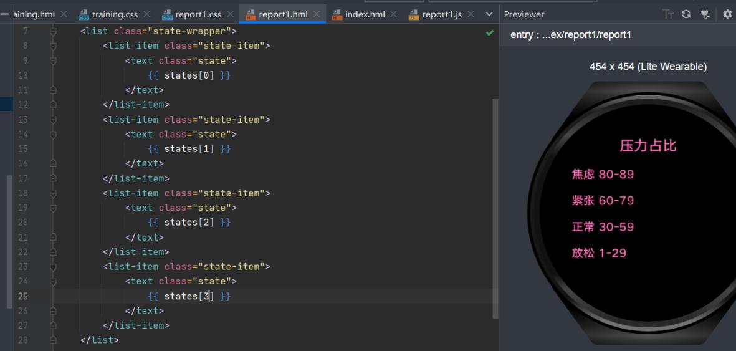The image size is (736, 351).
Task: Switch to the training.css tab
Action: 114,14
